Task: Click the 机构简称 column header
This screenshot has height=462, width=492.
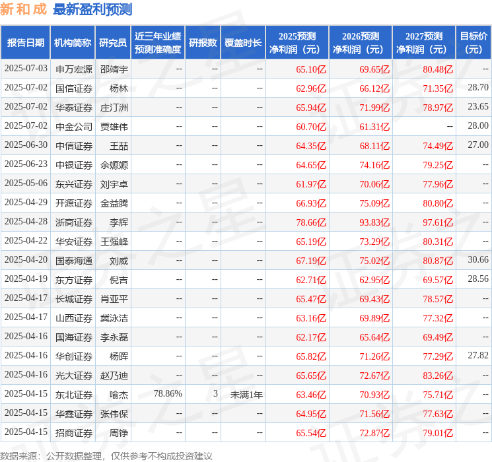Action: click(73, 43)
